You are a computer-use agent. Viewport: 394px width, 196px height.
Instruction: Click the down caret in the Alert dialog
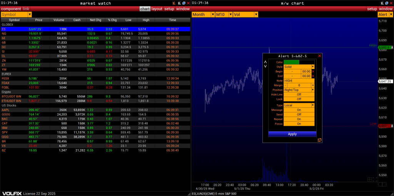[x=265, y=66]
